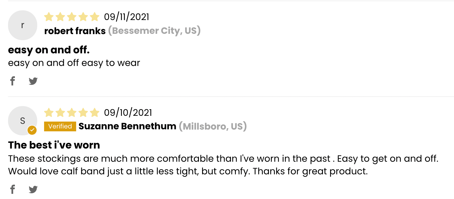Click the location Millsboro, US
The image size is (454, 199).
(x=213, y=126)
